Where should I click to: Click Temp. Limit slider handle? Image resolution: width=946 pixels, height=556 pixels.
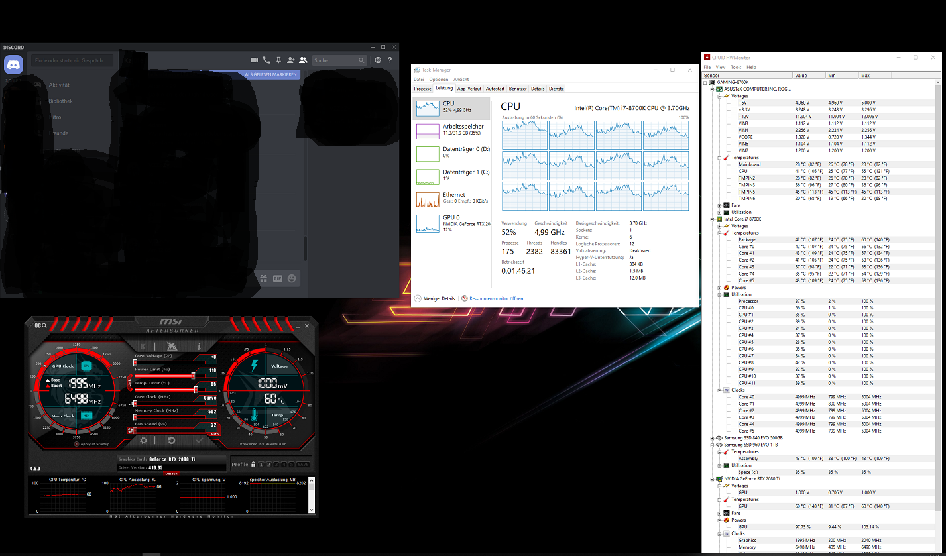coord(196,390)
